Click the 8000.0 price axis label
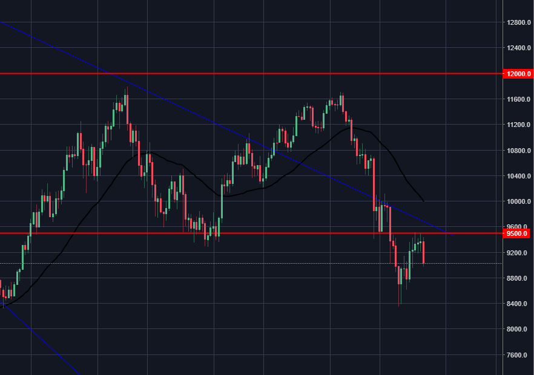This screenshot has height=375, width=534. pos(519,329)
